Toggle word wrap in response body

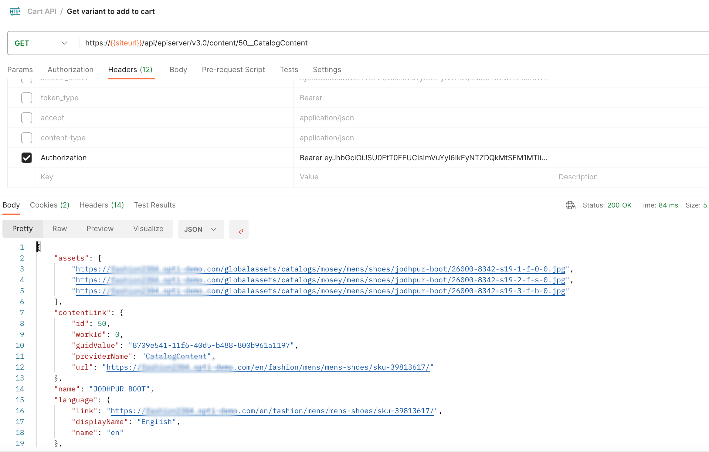[x=239, y=229]
